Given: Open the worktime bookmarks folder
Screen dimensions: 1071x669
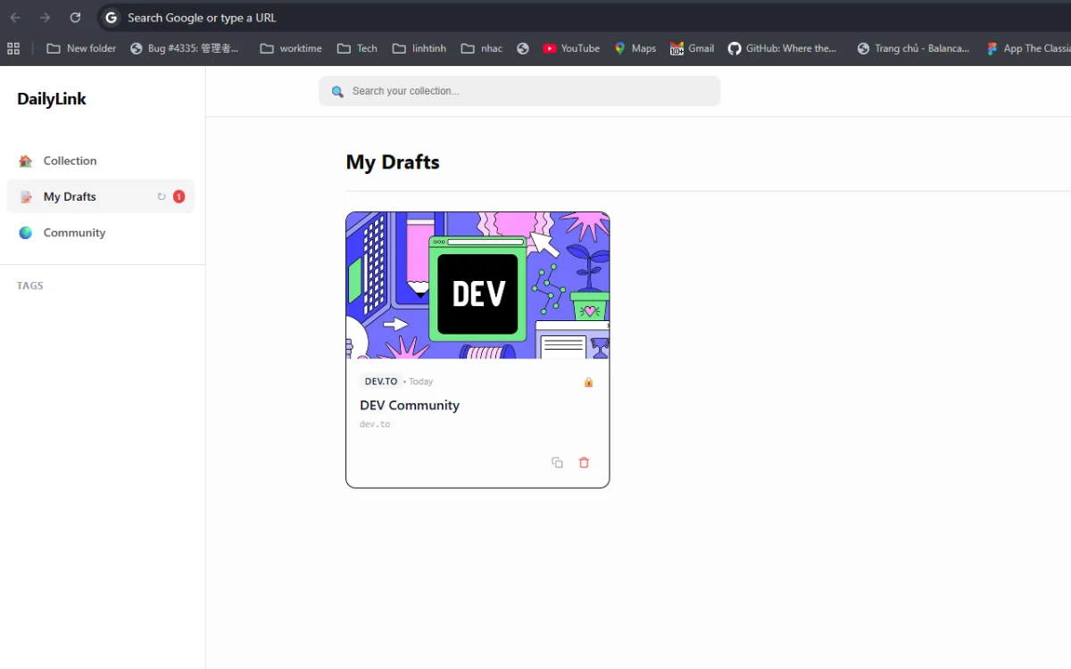Looking at the screenshot, I should [x=290, y=48].
